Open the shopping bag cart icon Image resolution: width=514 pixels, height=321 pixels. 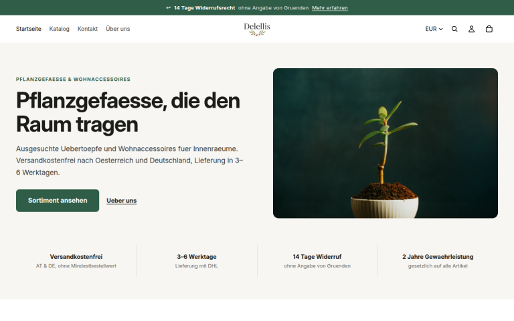click(x=489, y=29)
